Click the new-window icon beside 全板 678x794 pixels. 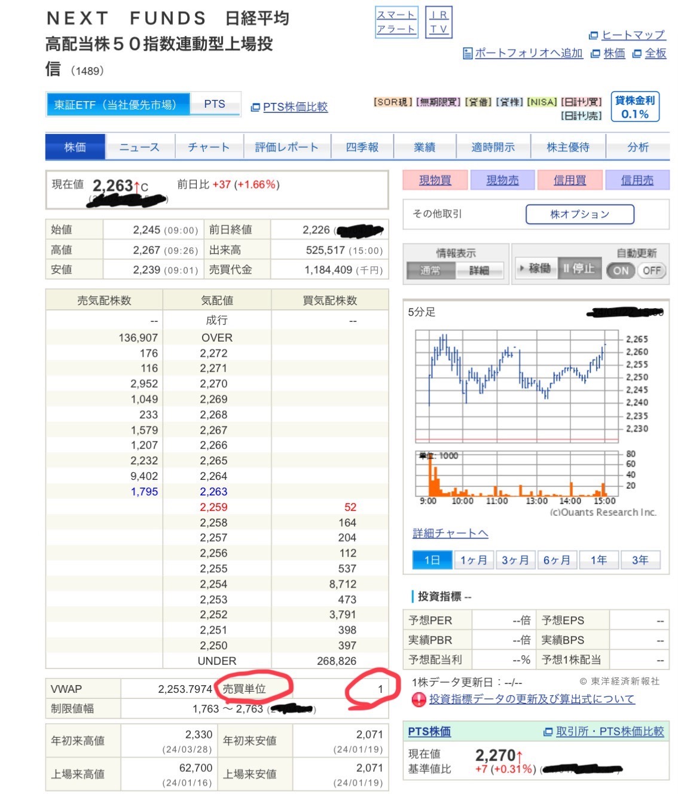[x=637, y=53]
